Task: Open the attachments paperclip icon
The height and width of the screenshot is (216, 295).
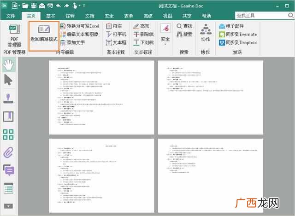Action: [x=8, y=152]
